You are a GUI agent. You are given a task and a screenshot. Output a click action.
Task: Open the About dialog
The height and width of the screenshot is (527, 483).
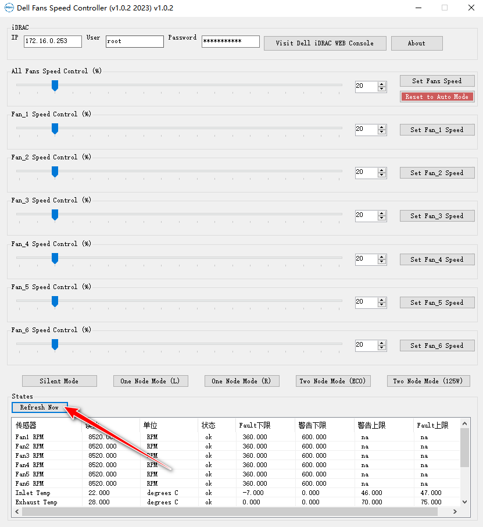417,44
